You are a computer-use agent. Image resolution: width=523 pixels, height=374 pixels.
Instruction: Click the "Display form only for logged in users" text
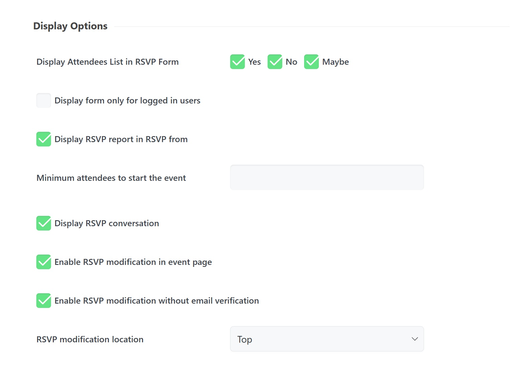coord(127,100)
